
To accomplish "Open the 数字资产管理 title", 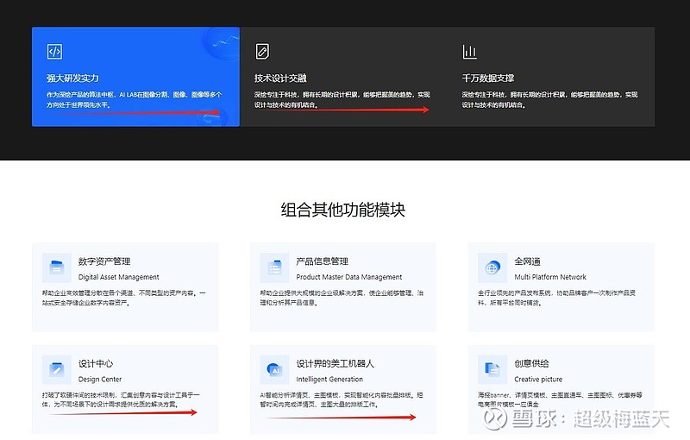I will click(x=104, y=261).
